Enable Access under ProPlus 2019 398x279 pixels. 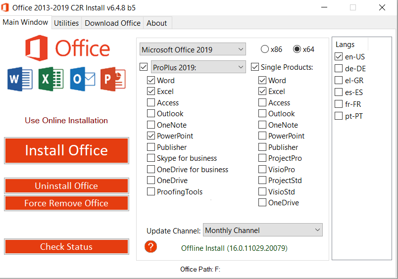click(x=151, y=102)
